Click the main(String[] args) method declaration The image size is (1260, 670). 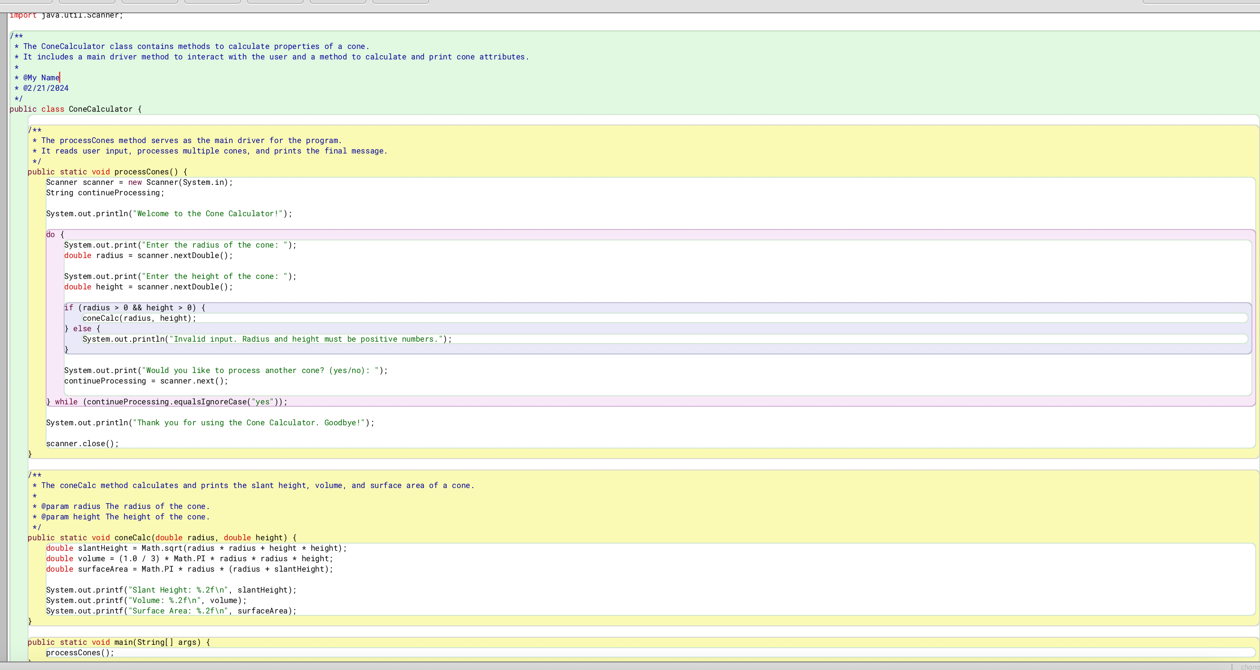(x=119, y=642)
